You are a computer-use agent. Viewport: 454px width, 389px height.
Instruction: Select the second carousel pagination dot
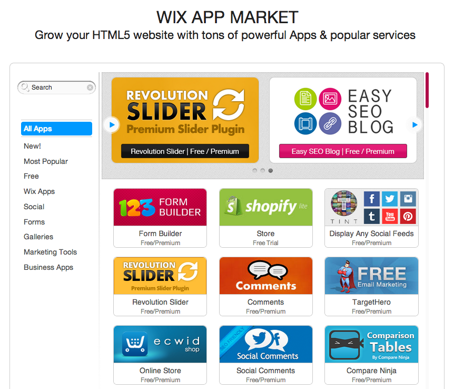point(263,170)
